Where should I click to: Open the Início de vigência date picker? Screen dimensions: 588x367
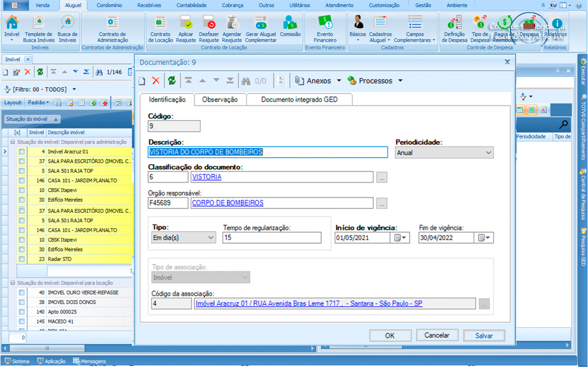pos(400,237)
